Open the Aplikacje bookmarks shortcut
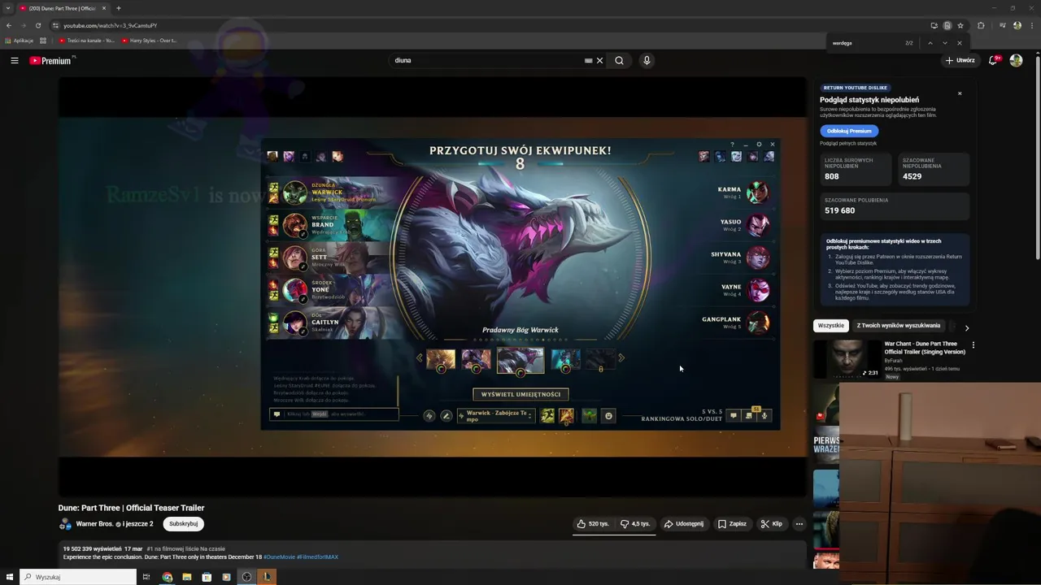 click(20, 40)
